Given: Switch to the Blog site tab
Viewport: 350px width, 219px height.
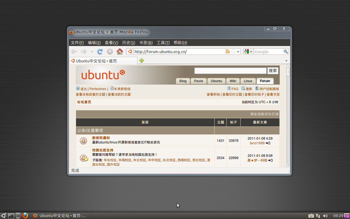Looking at the screenshot, I should (183, 81).
